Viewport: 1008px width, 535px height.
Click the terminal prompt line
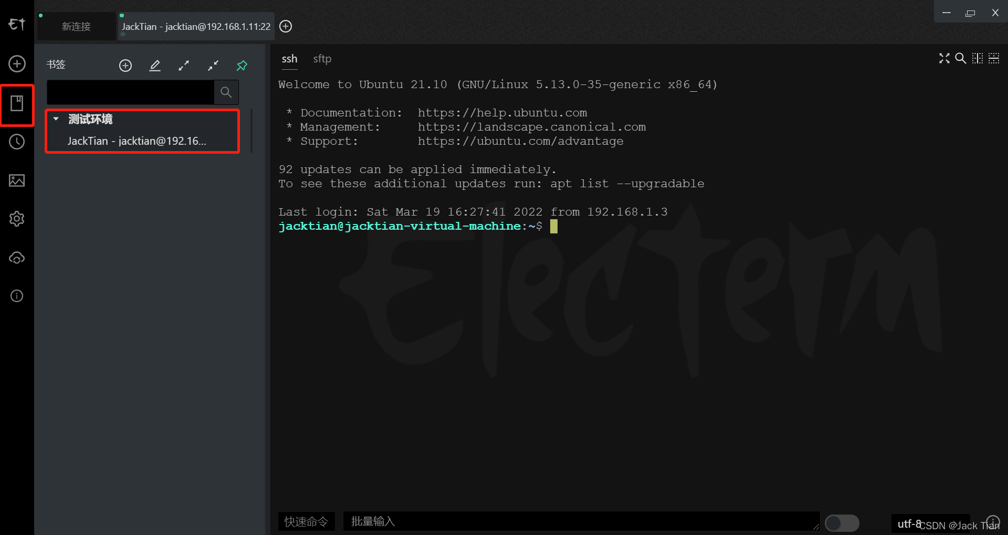point(417,226)
